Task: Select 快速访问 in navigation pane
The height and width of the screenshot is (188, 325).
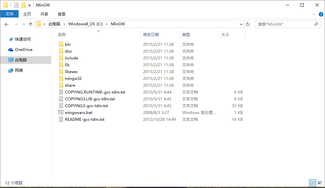Action: pyautogui.click(x=23, y=39)
